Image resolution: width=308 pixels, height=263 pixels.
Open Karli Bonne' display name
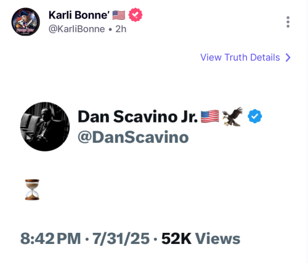pyautogui.click(x=78, y=15)
